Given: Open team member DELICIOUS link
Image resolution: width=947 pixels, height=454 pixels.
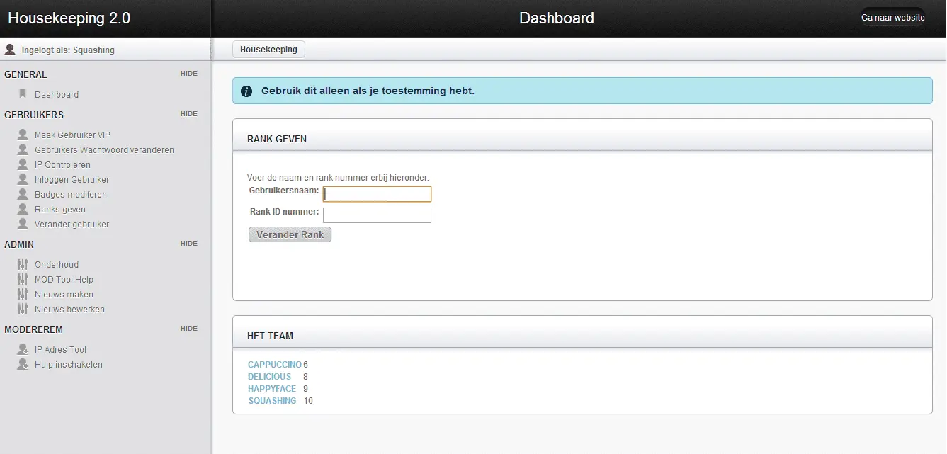Looking at the screenshot, I should (x=269, y=376).
